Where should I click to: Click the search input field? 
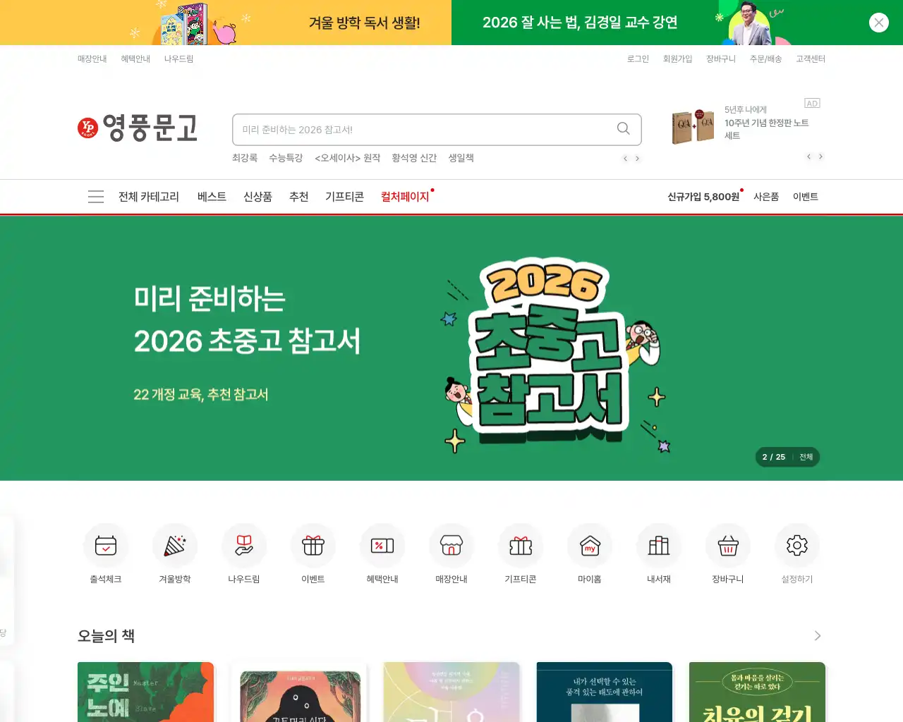(423, 130)
